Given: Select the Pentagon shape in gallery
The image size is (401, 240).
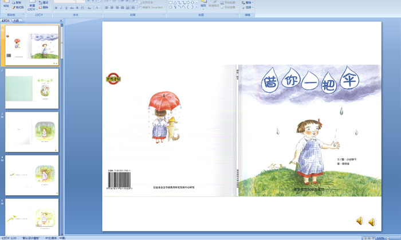Looking at the screenshot, I should pyautogui.click(x=171, y=7).
